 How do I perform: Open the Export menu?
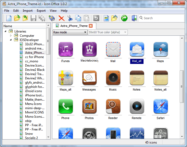point(41,11)
